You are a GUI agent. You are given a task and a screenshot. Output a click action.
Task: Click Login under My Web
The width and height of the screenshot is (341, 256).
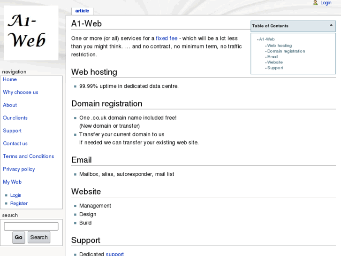[x=15, y=195]
